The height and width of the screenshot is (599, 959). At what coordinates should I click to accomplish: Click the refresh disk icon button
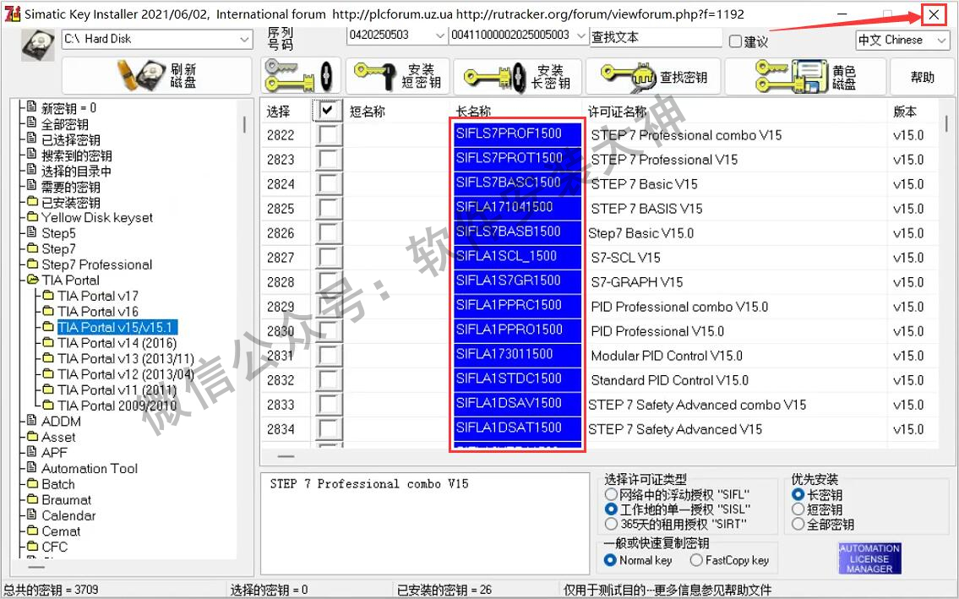156,76
